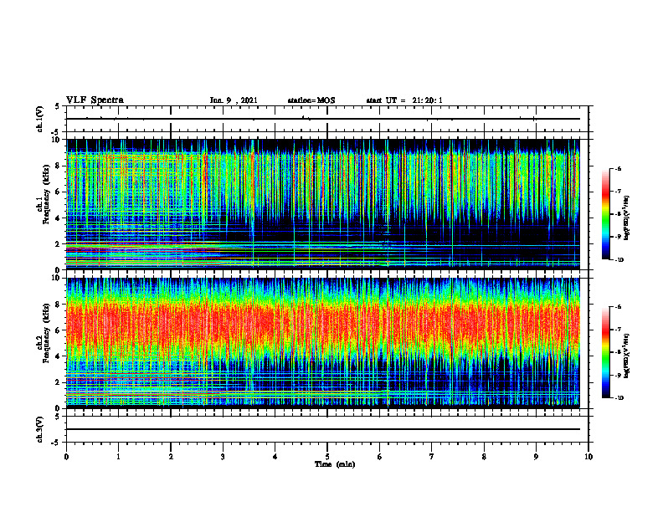Click the "9" tick on the Time axis
663x512 pixels.
click(536, 457)
